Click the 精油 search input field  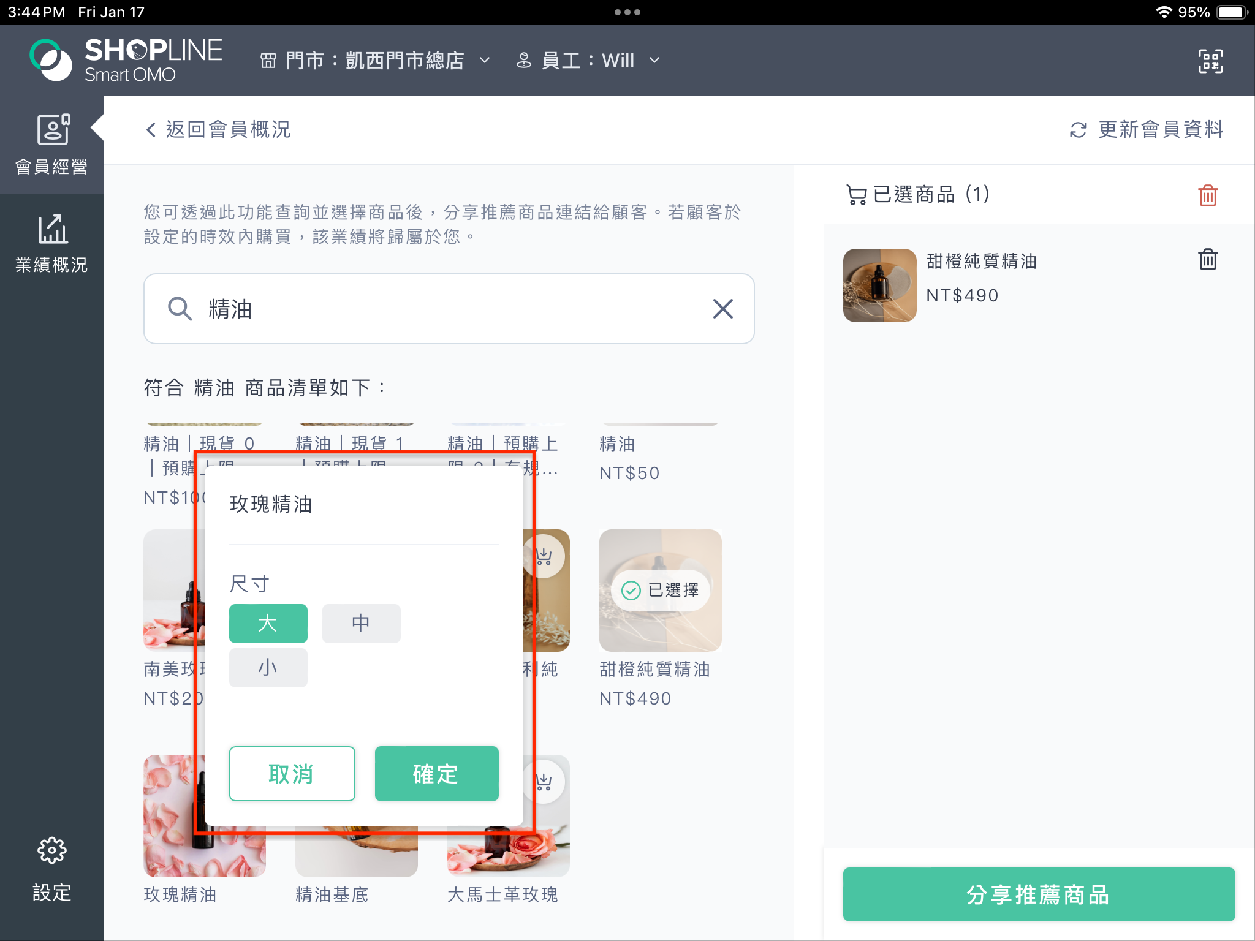coord(449,309)
